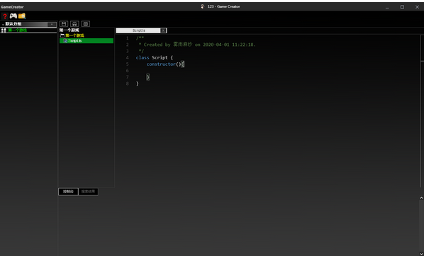Open the dropdown button on the 默认分组 header
Screen dimensions: 424x256
(x=52, y=24)
